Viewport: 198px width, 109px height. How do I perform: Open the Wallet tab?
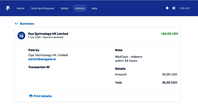point(65,8)
